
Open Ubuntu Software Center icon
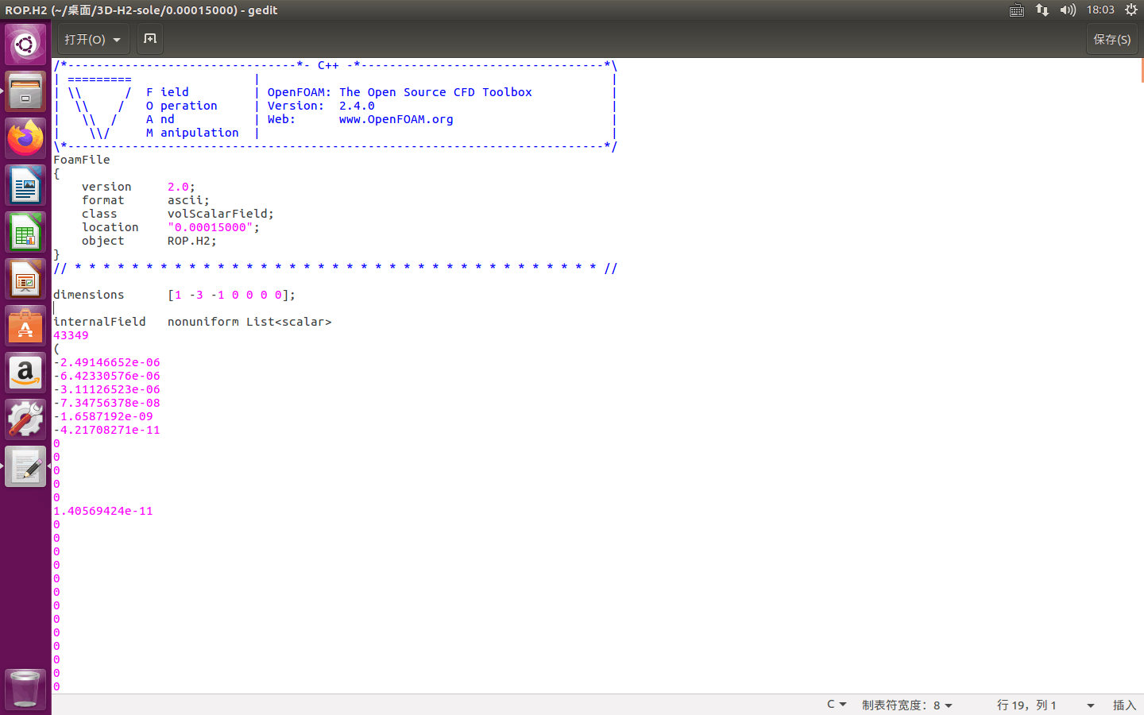(x=25, y=327)
